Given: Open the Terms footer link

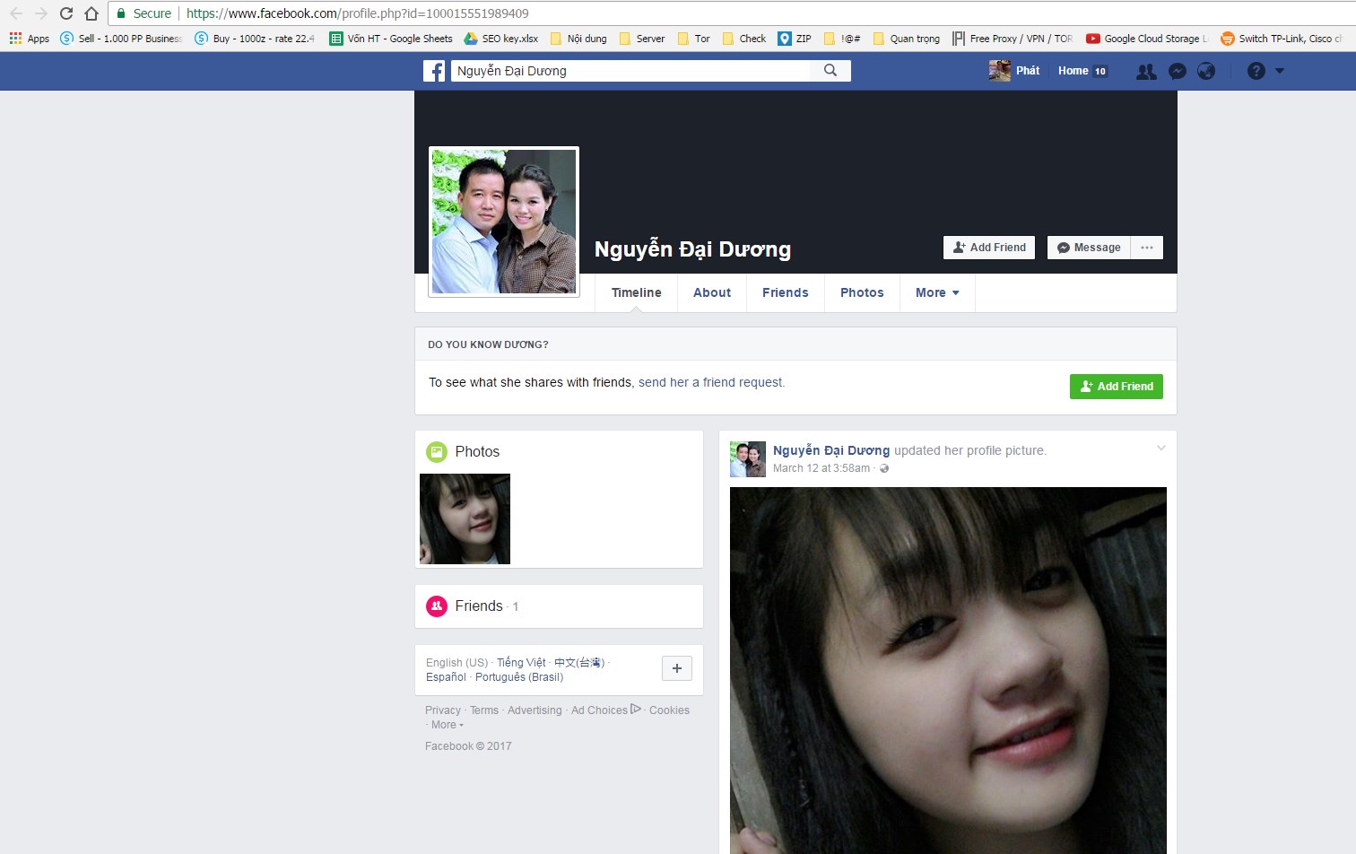Looking at the screenshot, I should point(484,710).
